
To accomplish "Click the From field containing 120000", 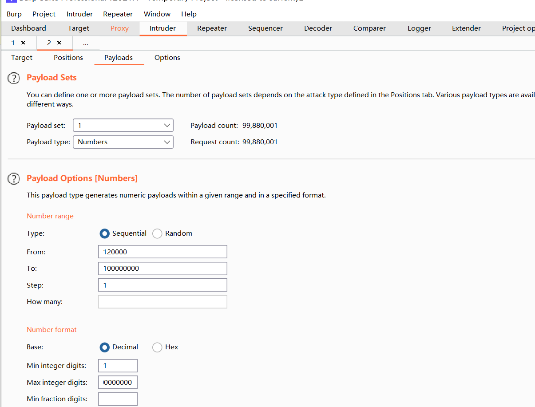I will point(162,252).
